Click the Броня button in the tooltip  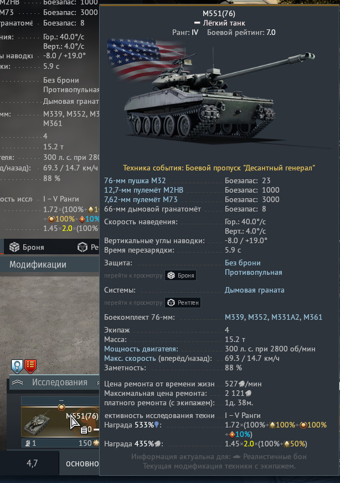coord(181,275)
